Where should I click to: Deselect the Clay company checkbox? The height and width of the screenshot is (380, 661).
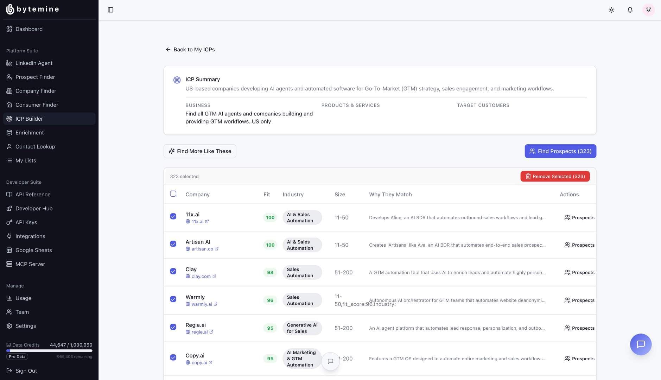(173, 271)
